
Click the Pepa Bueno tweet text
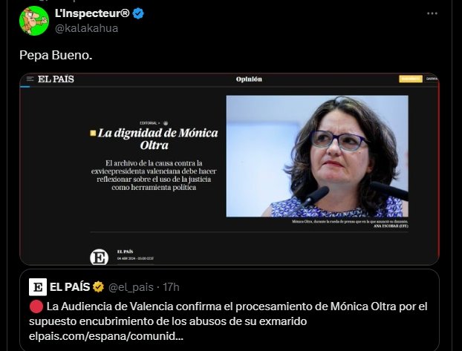coord(56,55)
